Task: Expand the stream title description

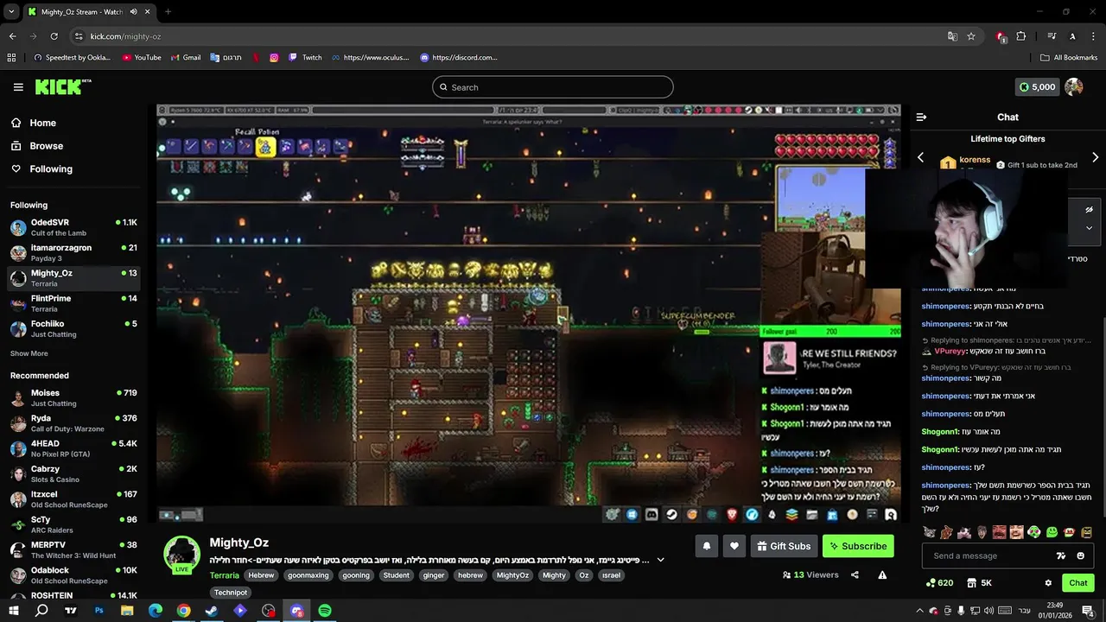Action: click(x=660, y=560)
